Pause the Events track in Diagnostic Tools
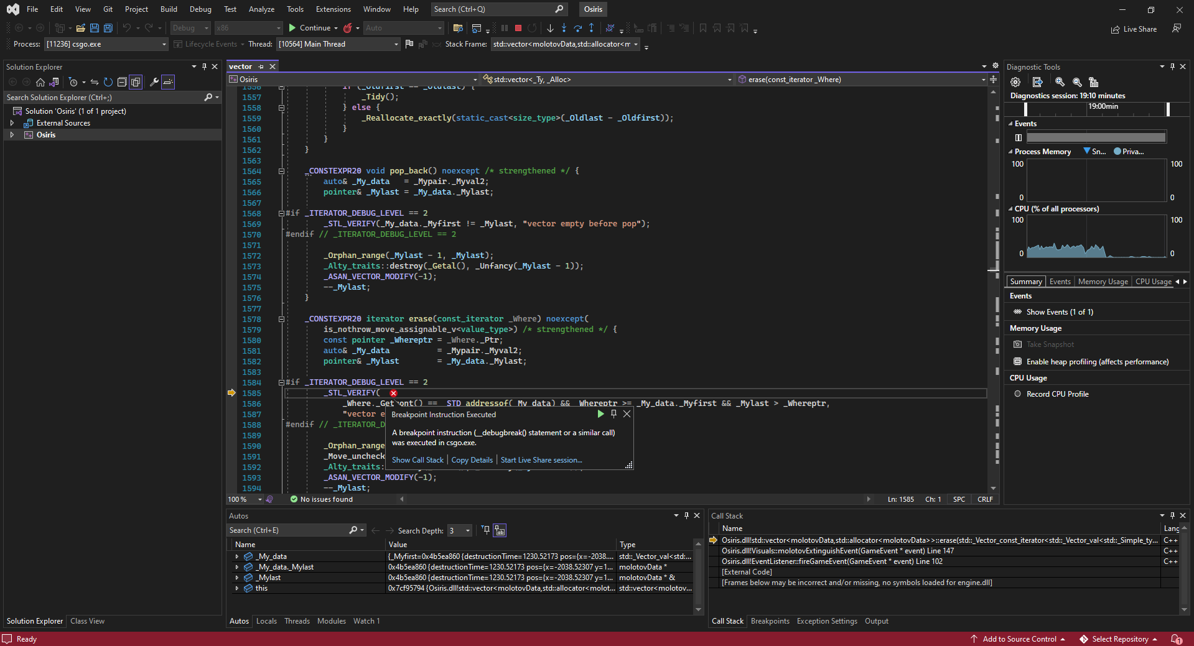This screenshot has height=646, width=1194. click(1018, 138)
